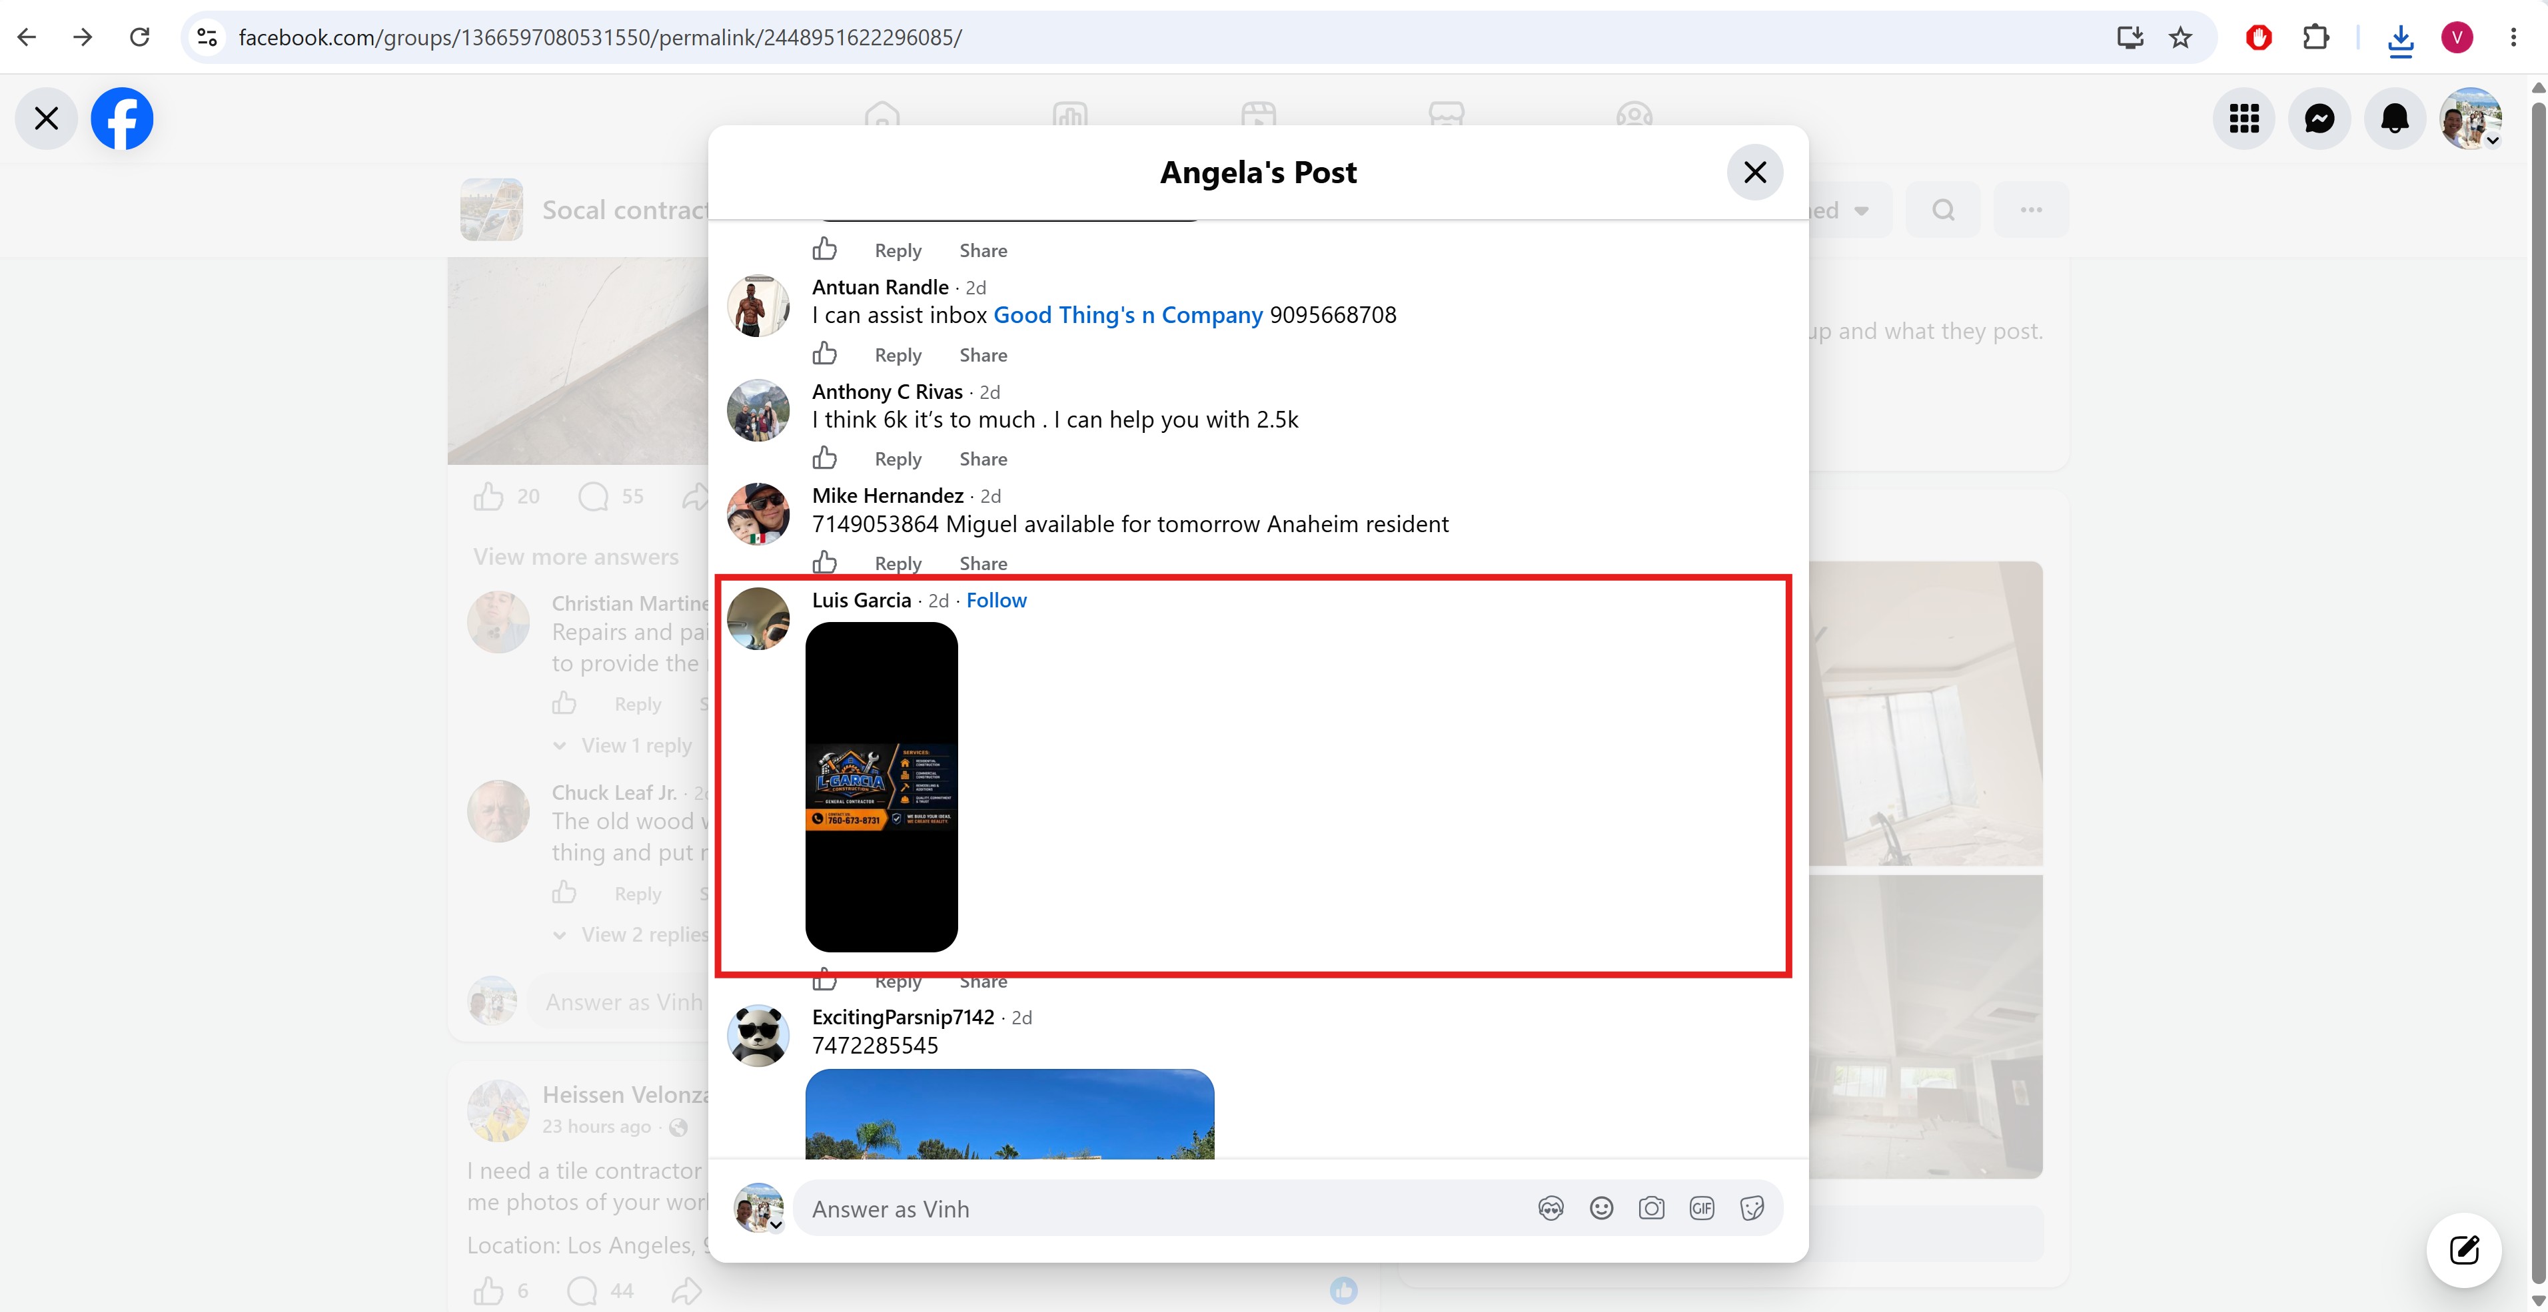Share Anthony C Rivas's comment
2548x1312 pixels.
pos(982,459)
